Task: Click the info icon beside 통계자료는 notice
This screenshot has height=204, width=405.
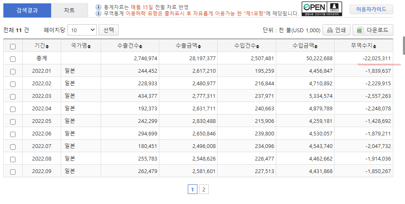Action: coord(99,7)
